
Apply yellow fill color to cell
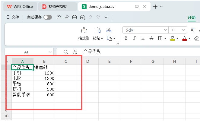pos(173,38)
